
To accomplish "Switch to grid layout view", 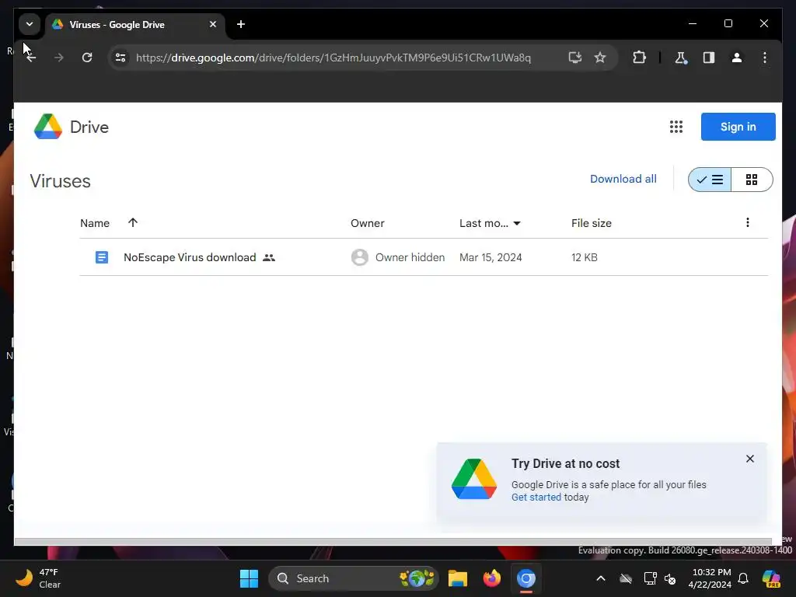I will [752, 180].
